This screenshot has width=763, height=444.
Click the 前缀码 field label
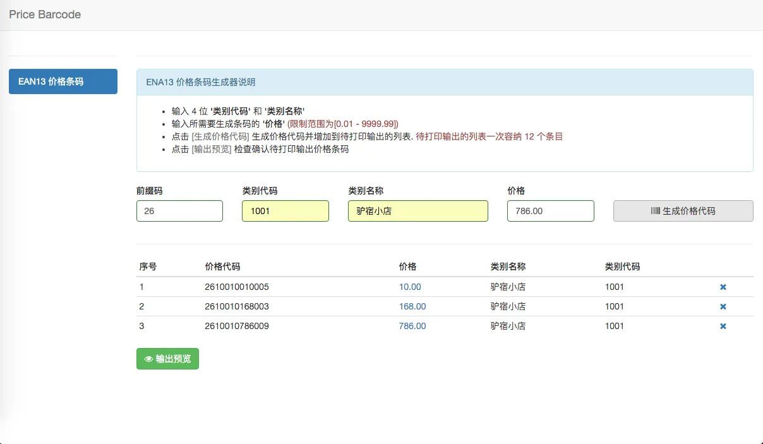click(x=149, y=190)
